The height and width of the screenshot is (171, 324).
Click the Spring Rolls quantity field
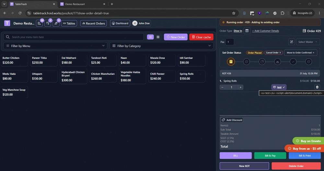[x=231, y=87]
